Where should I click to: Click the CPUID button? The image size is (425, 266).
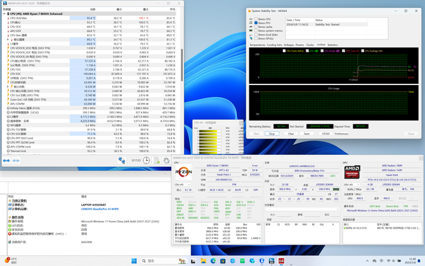[x=325, y=134]
